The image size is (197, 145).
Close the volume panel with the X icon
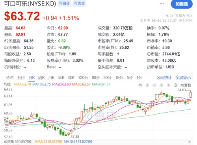[190, 142]
